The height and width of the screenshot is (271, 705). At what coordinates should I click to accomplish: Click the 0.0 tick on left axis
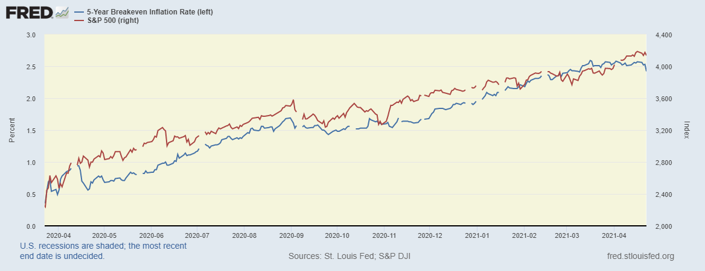[31, 226]
